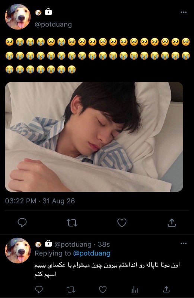Image resolution: width=194 pixels, height=298 pixels.
Task: Reply to the Persian reply tweet
Action: 39,289
